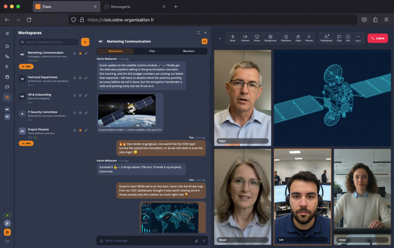
Task: Open the hamburger menu in the Tixeo sidebar
Action: point(7,33)
